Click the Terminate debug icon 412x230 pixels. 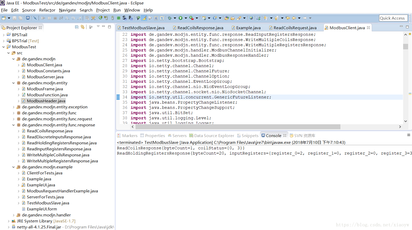tap(55, 18)
